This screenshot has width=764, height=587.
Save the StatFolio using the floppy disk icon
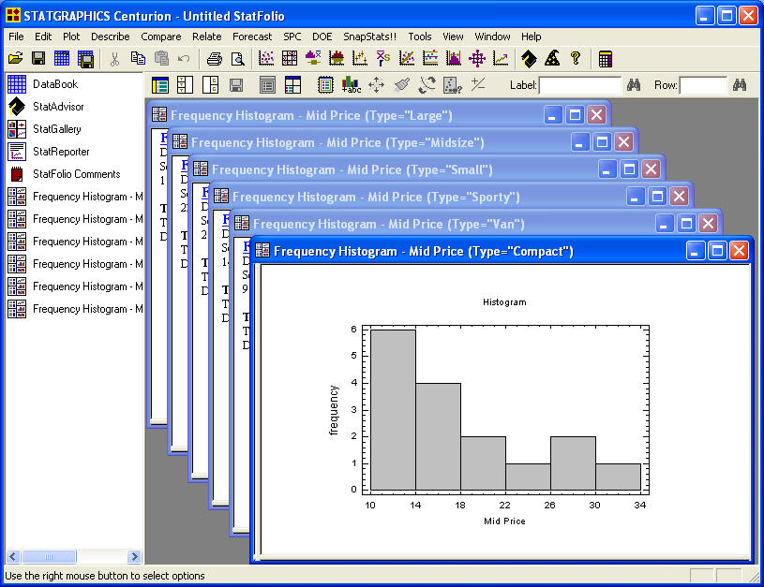tap(38, 59)
